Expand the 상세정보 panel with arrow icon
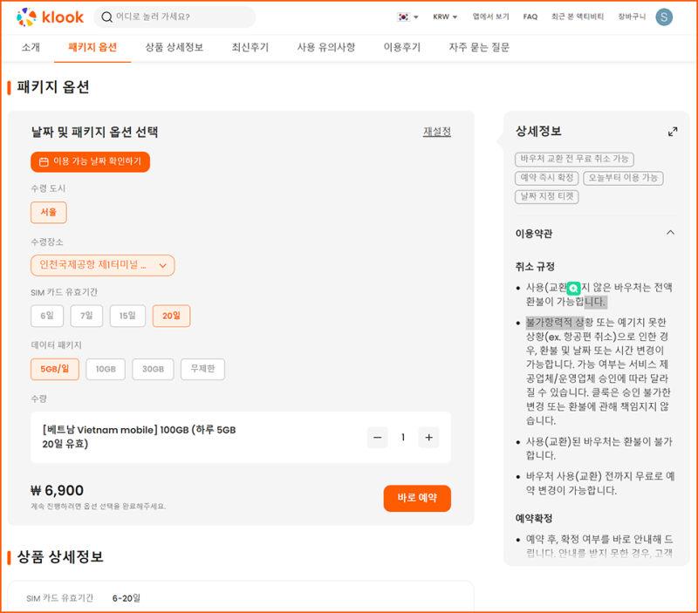 pyautogui.click(x=673, y=132)
